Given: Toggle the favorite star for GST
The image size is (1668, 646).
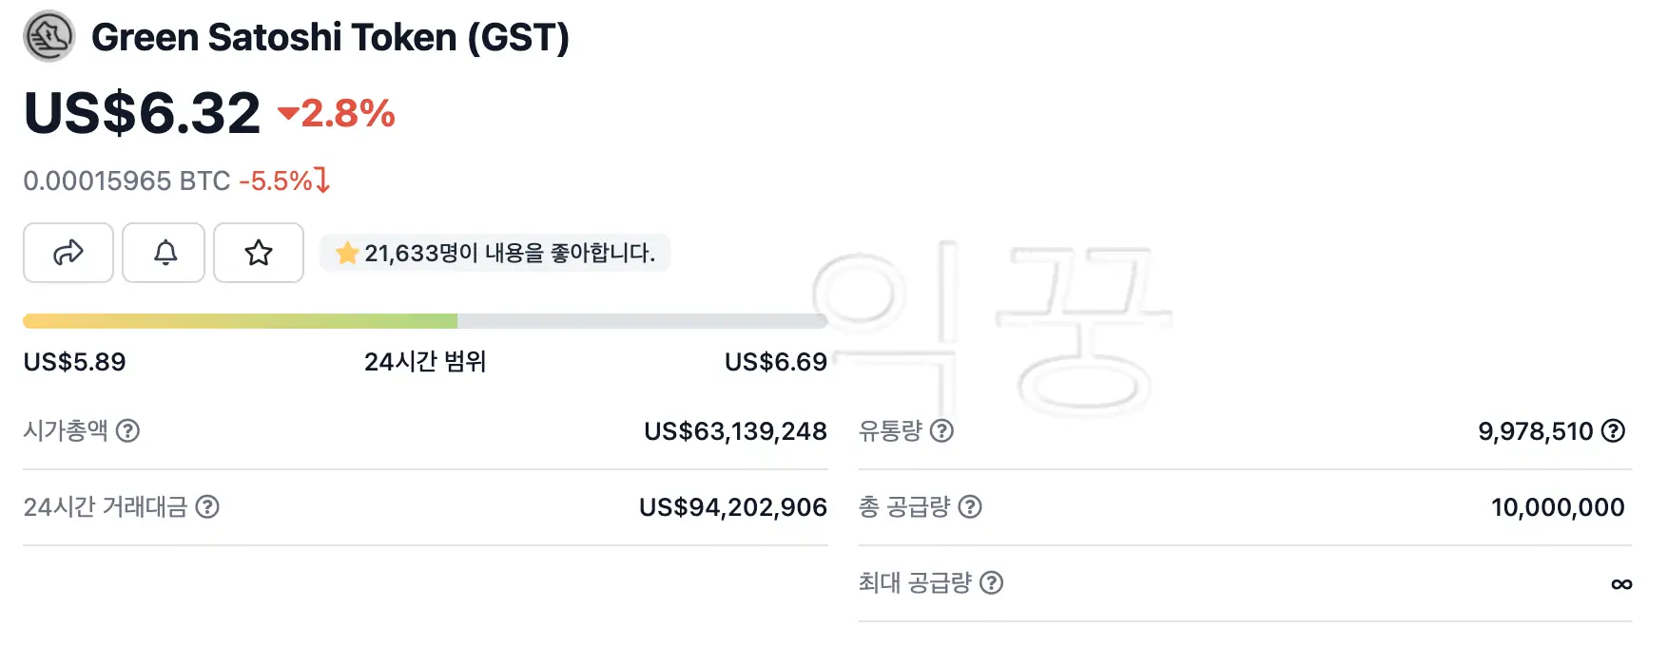Looking at the screenshot, I should [x=258, y=253].
